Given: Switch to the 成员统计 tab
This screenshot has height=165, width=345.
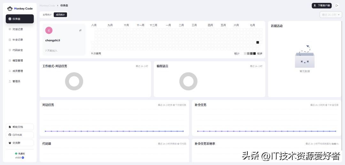Looking at the screenshot, I should point(60,15).
